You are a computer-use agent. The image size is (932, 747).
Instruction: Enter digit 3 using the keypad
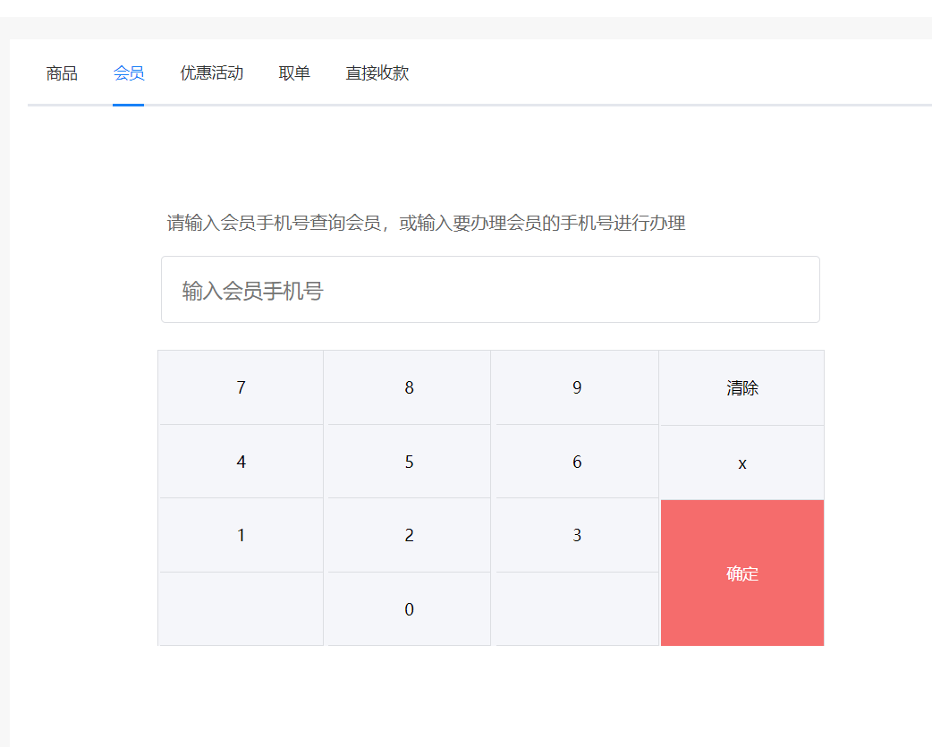pyautogui.click(x=577, y=535)
